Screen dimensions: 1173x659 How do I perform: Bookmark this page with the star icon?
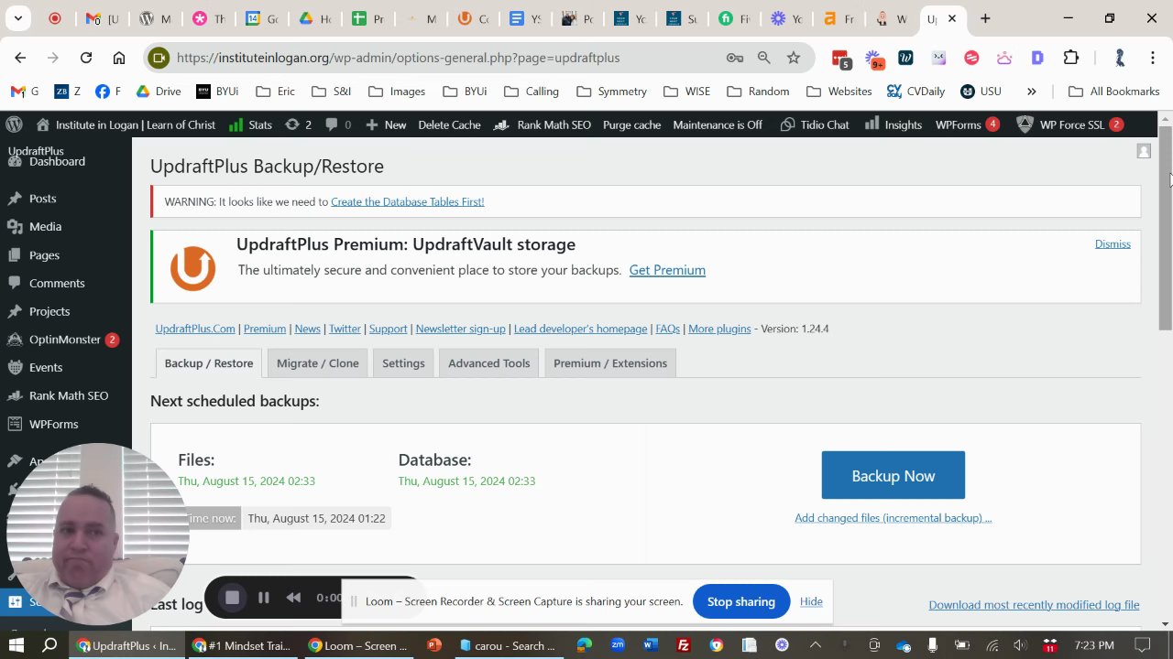pyautogui.click(x=794, y=58)
